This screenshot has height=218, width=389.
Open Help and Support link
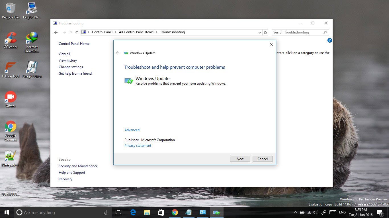72,173
